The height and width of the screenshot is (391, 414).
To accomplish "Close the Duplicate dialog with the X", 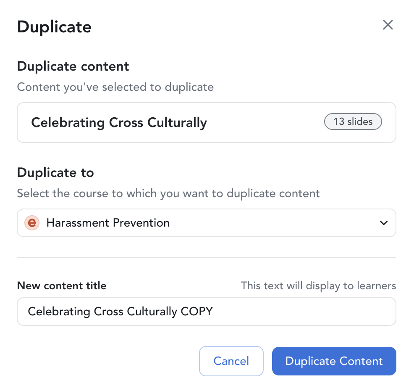I will [388, 25].
